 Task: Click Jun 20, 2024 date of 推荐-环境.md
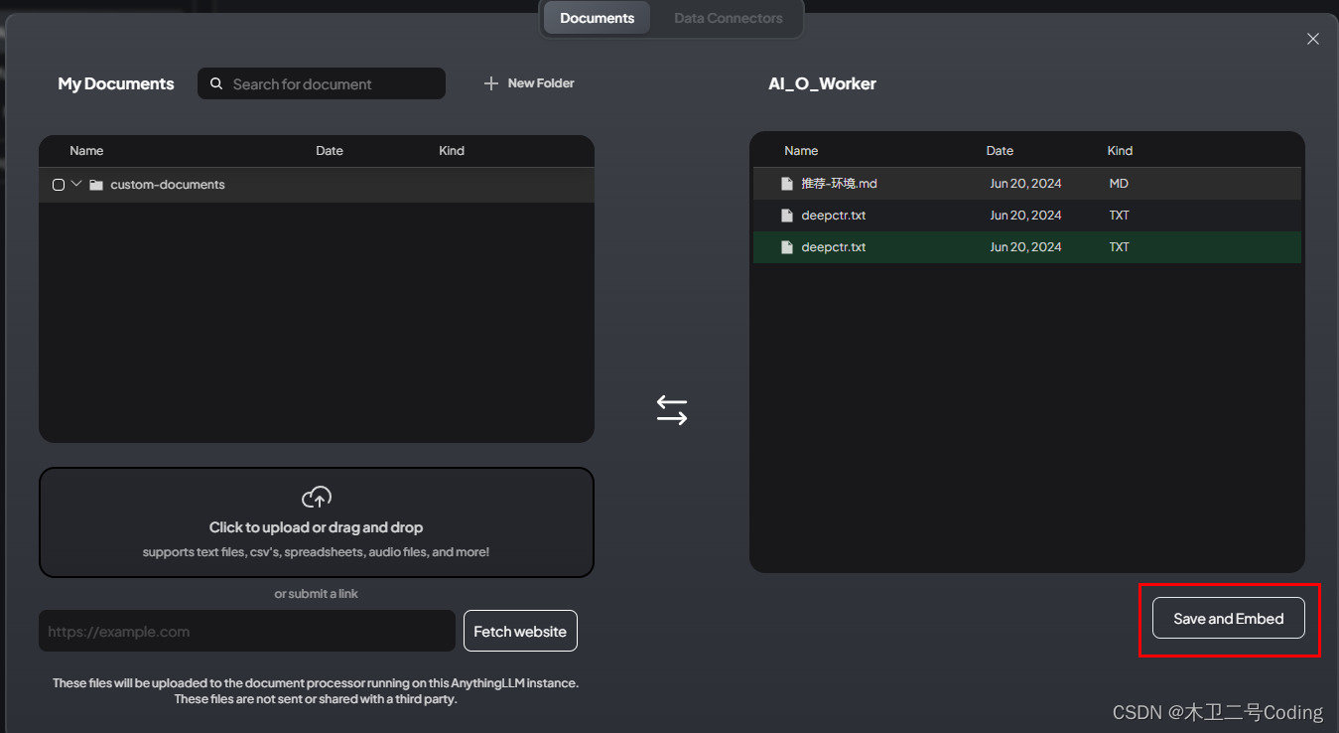point(1025,184)
